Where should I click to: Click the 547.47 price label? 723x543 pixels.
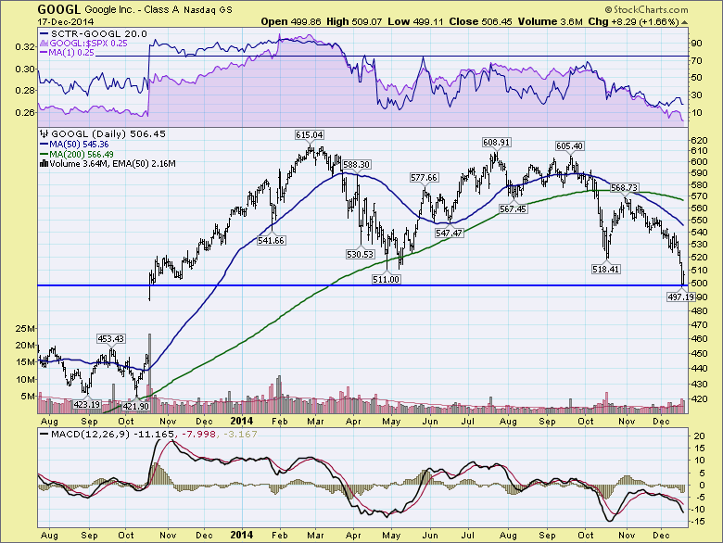click(450, 234)
